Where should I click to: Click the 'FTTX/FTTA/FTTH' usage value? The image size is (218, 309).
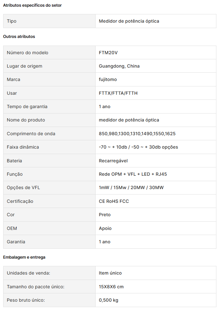118,93
